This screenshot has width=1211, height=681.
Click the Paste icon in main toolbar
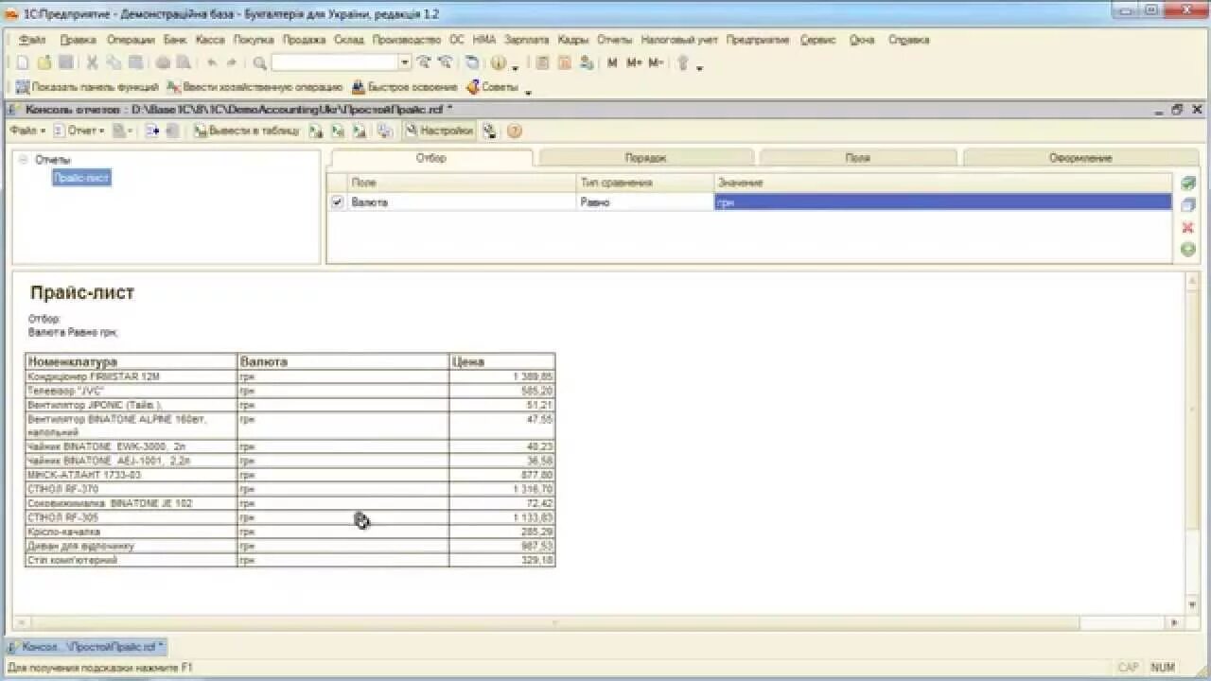point(135,63)
